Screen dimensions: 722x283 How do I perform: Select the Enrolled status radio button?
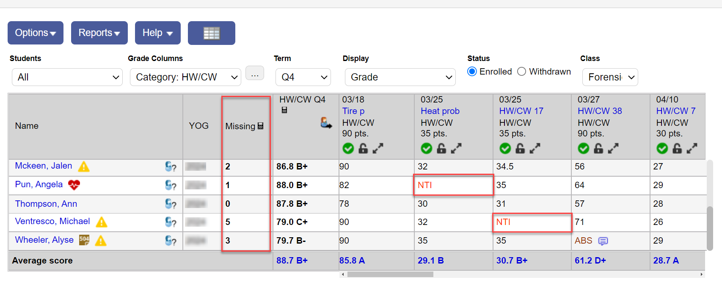(x=472, y=72)
